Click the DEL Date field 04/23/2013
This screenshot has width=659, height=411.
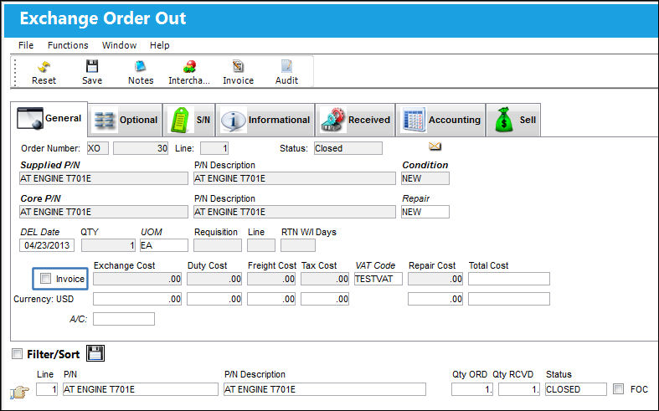click(47, 245)
